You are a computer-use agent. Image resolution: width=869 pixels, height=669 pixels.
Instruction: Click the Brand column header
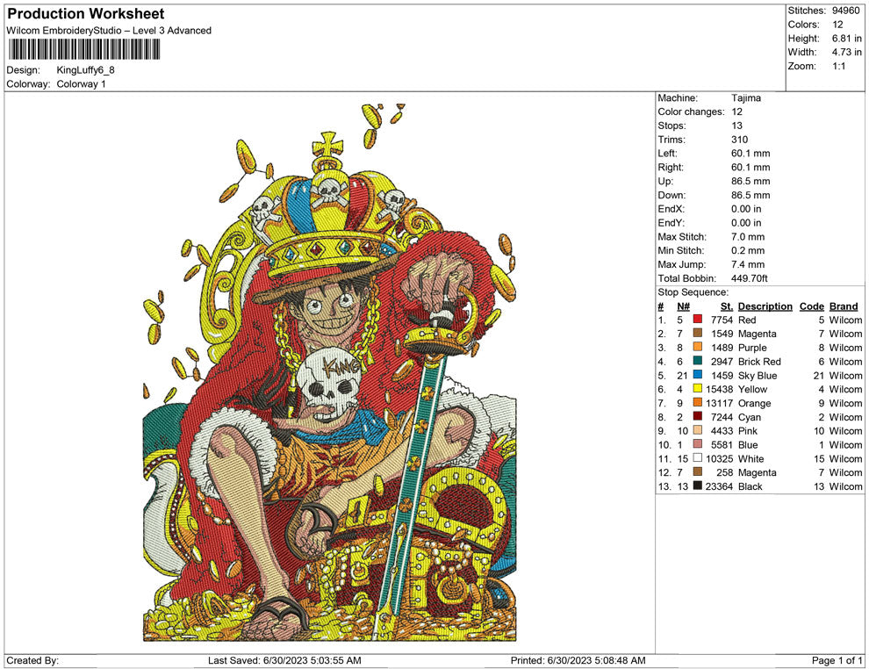tap(844, 306)
